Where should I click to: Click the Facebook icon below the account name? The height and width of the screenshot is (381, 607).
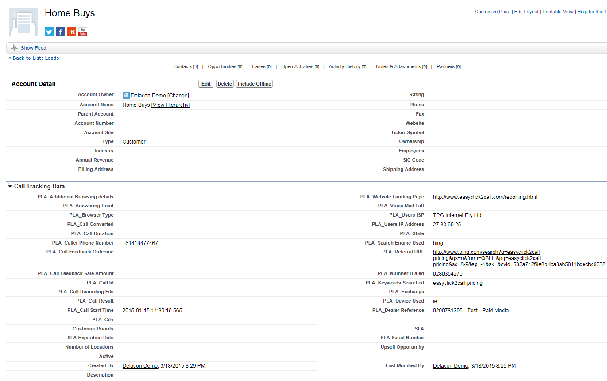(60, 31)
